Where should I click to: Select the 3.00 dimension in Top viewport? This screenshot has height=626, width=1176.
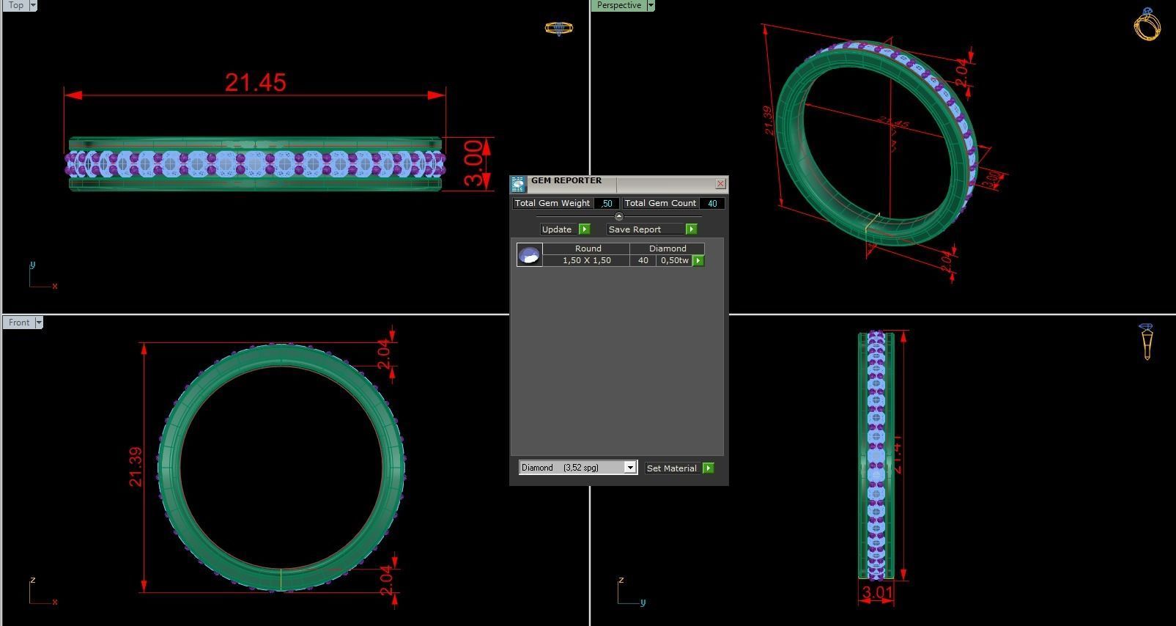click(x=474, y=163)
